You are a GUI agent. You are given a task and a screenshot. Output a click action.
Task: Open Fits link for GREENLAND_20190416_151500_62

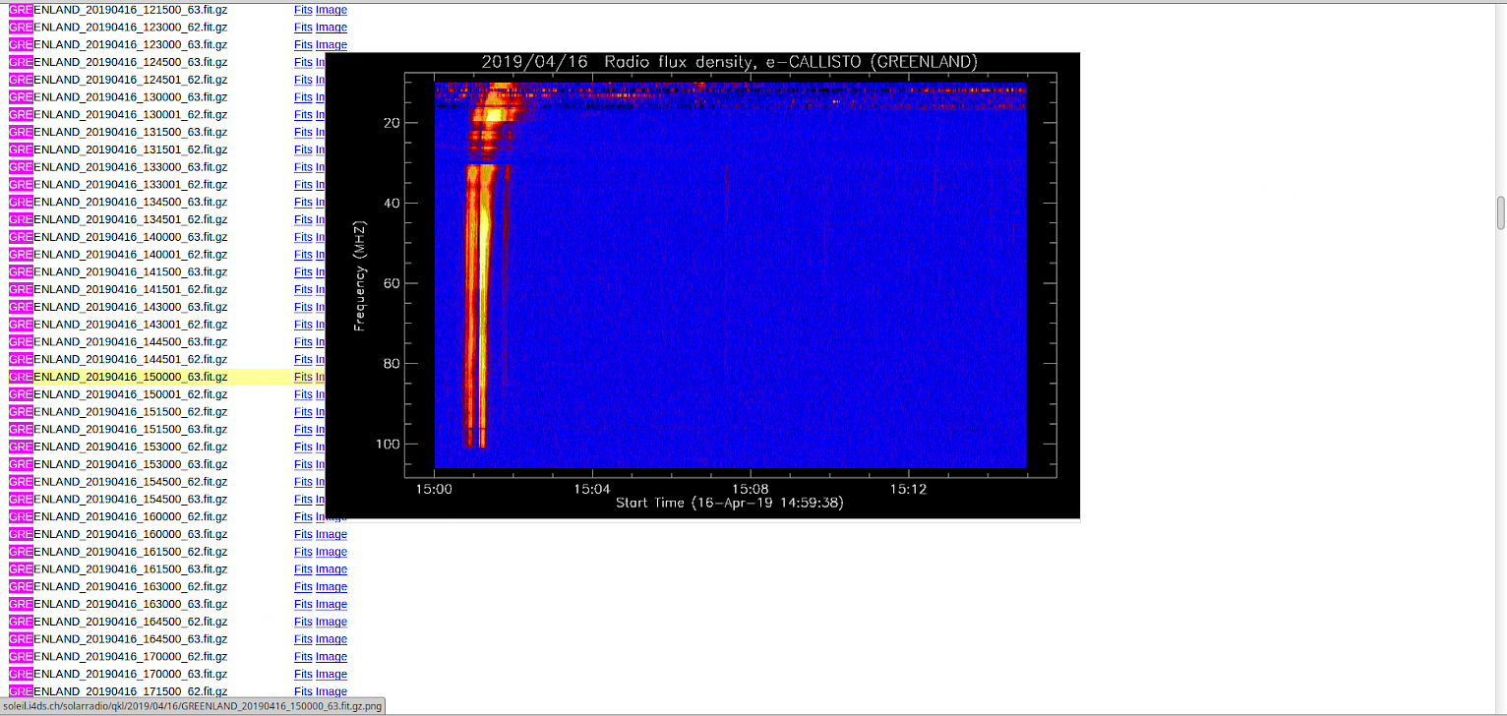303,412
